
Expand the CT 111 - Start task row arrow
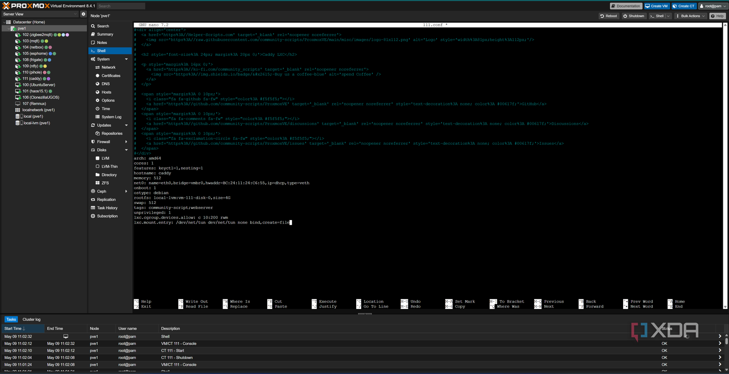tap(720, 351)
